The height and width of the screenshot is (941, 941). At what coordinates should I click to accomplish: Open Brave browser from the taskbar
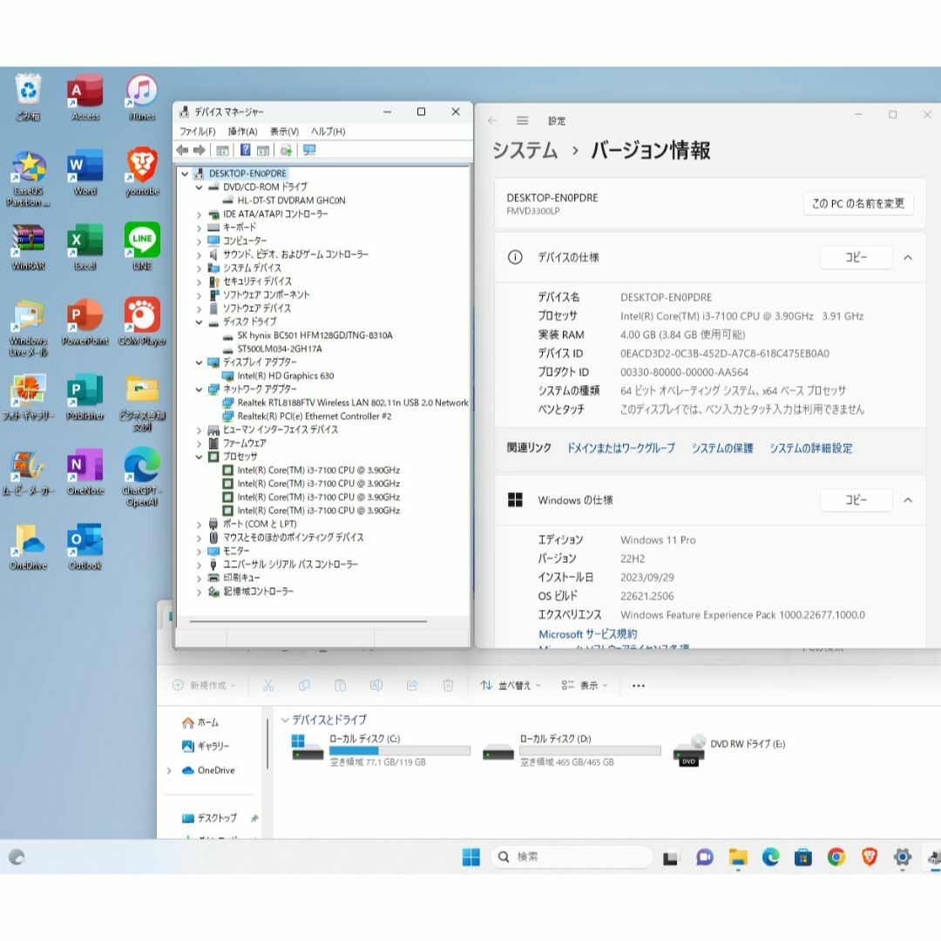click(x=869, y=857)
